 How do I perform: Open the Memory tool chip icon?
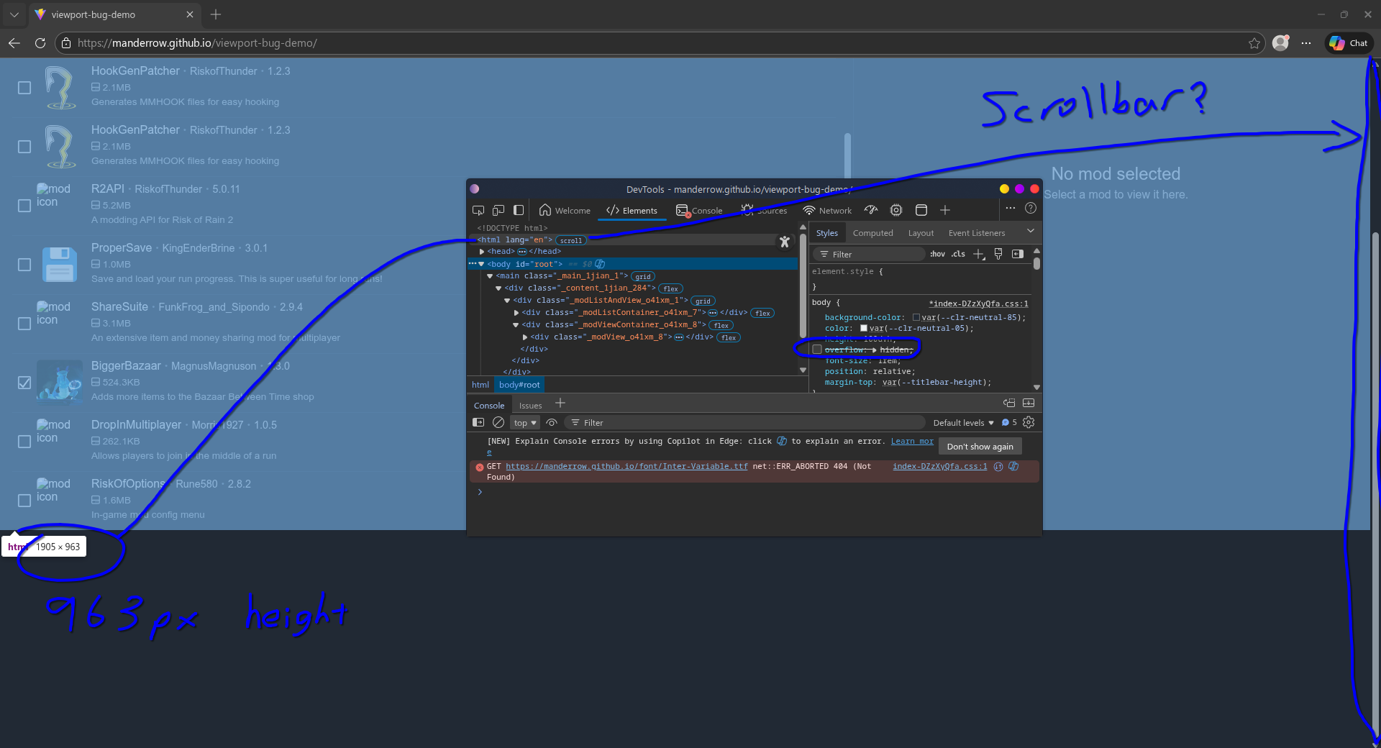click(896, 210)
